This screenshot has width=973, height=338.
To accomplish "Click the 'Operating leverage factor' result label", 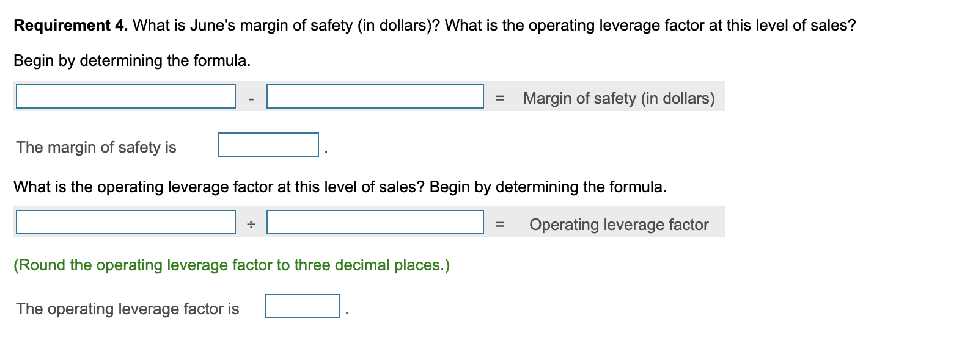I will pos(619,225).
